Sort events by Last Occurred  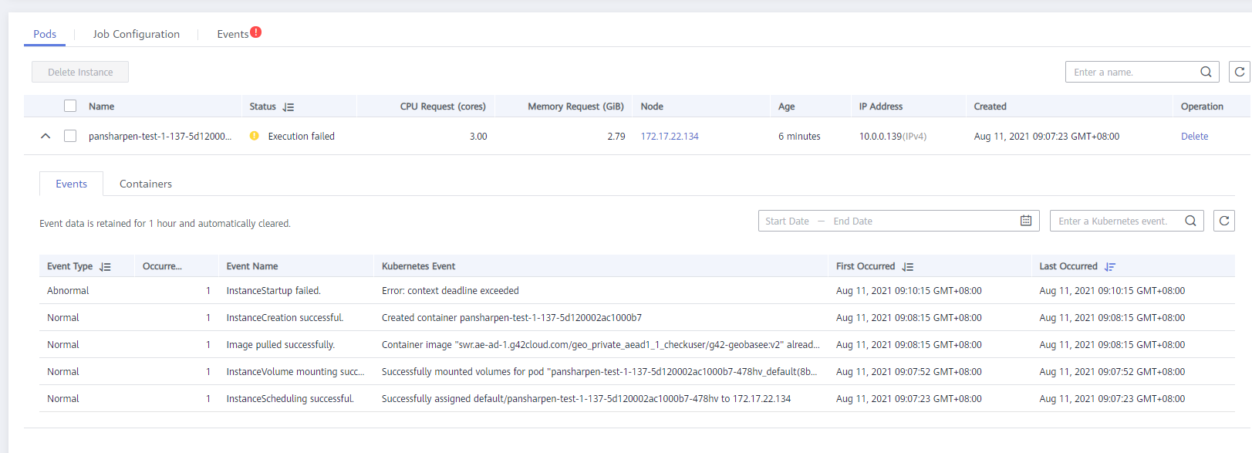pos(1110,267)
